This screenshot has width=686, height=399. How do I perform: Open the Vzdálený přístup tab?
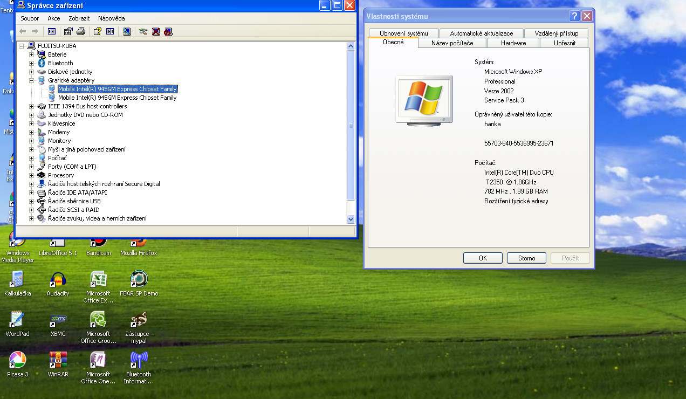tap(556, 33)
